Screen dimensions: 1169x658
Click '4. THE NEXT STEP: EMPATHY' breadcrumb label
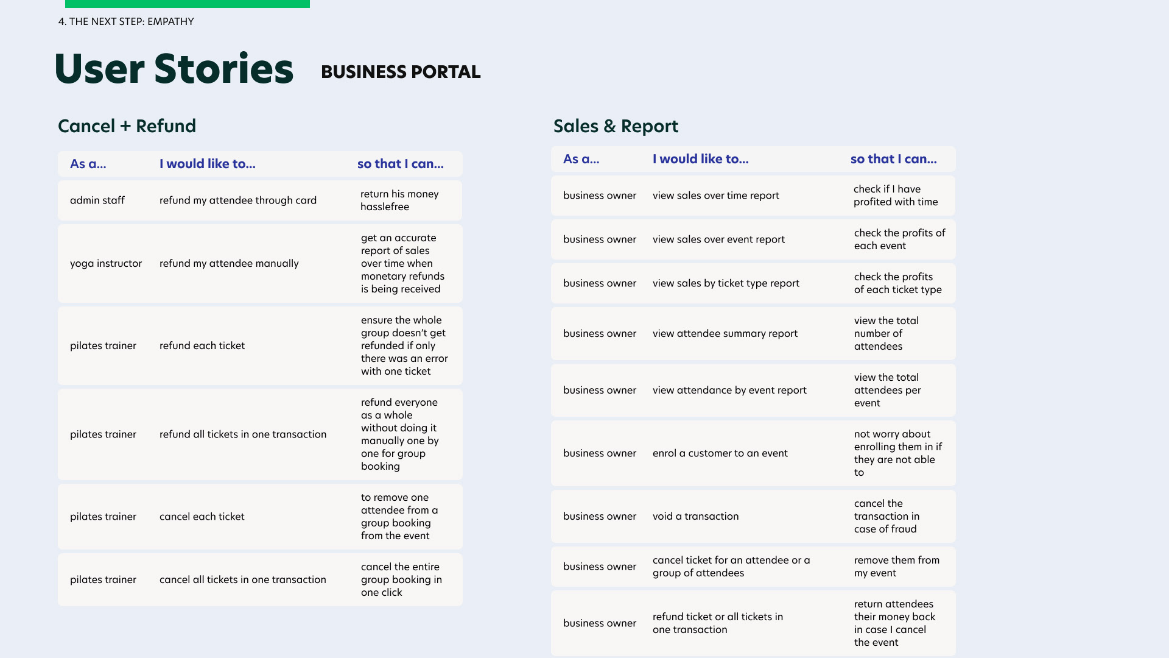pos(126,22)
